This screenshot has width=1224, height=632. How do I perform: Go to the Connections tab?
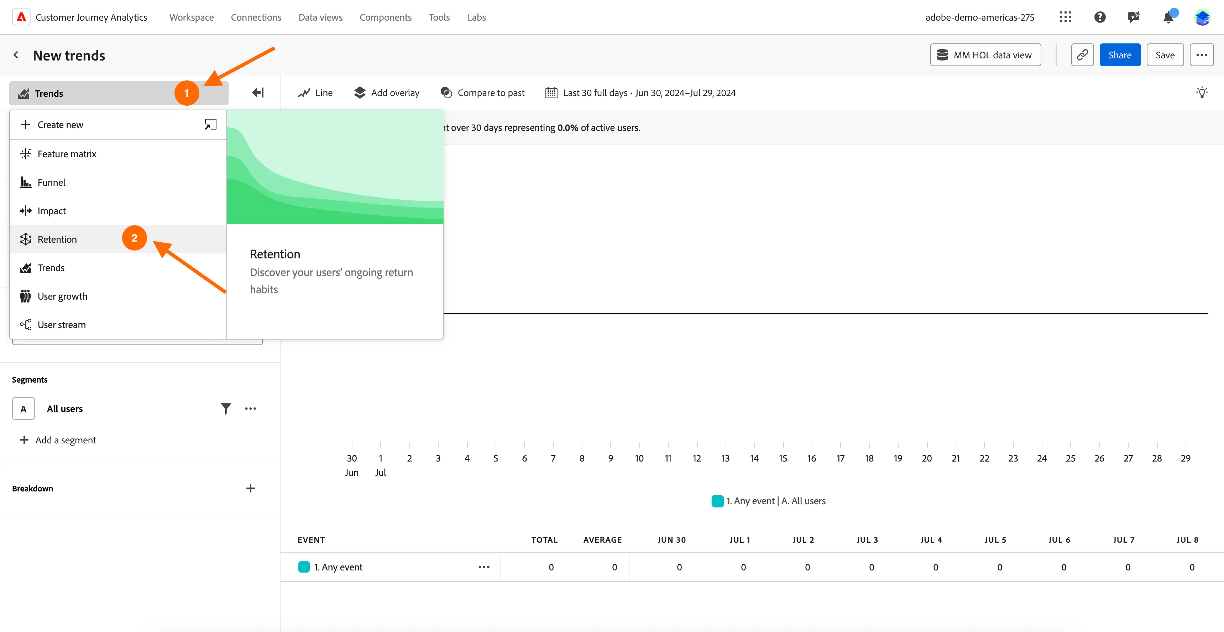click(x=256, y=17)
